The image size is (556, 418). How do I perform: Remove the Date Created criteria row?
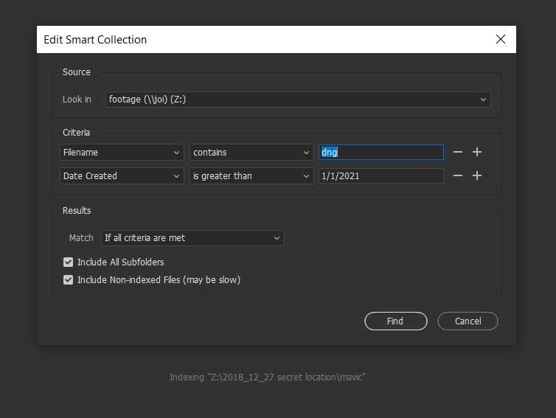458,175
